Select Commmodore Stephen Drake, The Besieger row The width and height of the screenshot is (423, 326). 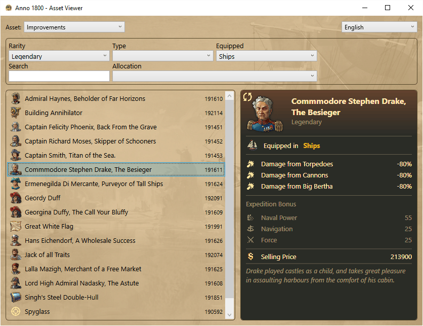point(116,169)
